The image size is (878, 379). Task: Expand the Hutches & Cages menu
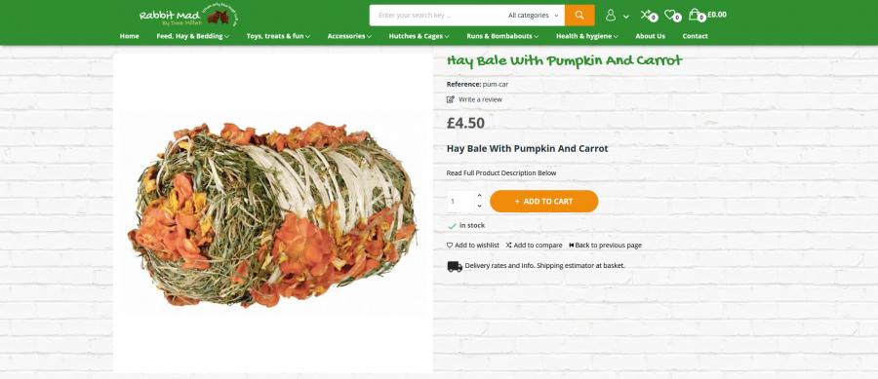419,36
